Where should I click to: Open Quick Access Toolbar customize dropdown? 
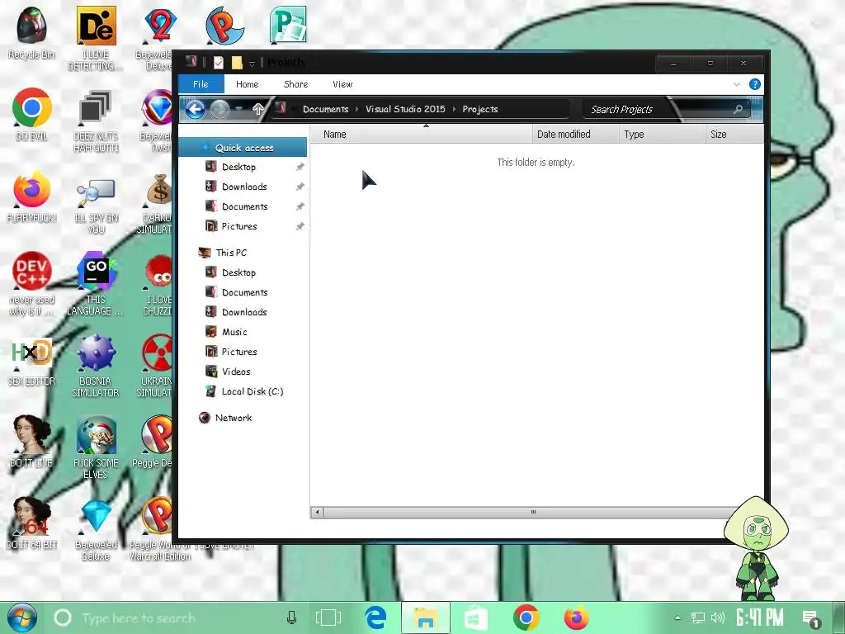252,64
